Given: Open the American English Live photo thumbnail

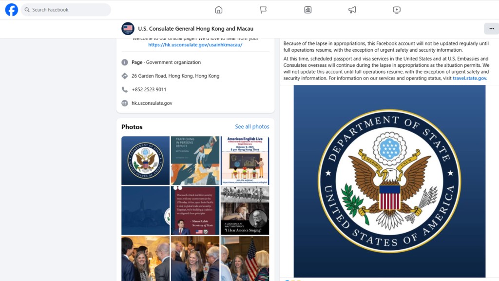Looking at the screenshot, I should (245, 161).
